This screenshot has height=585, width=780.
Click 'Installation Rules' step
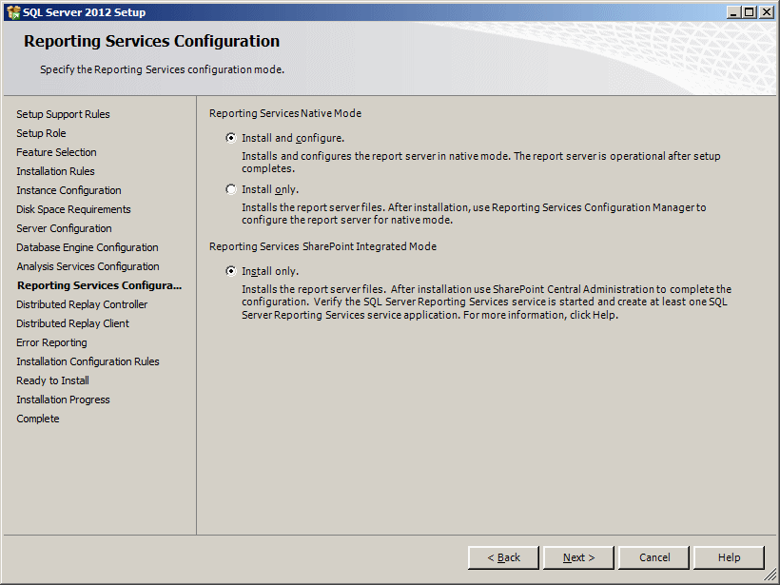coord(55,171)
